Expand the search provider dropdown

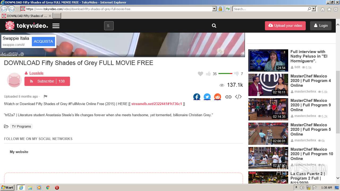[314, 9]
